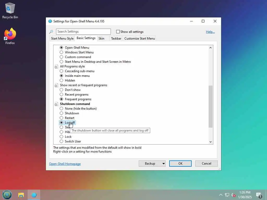267x200 pixels.
Task: Open the notification center icon
Action: tap(259, 195)
